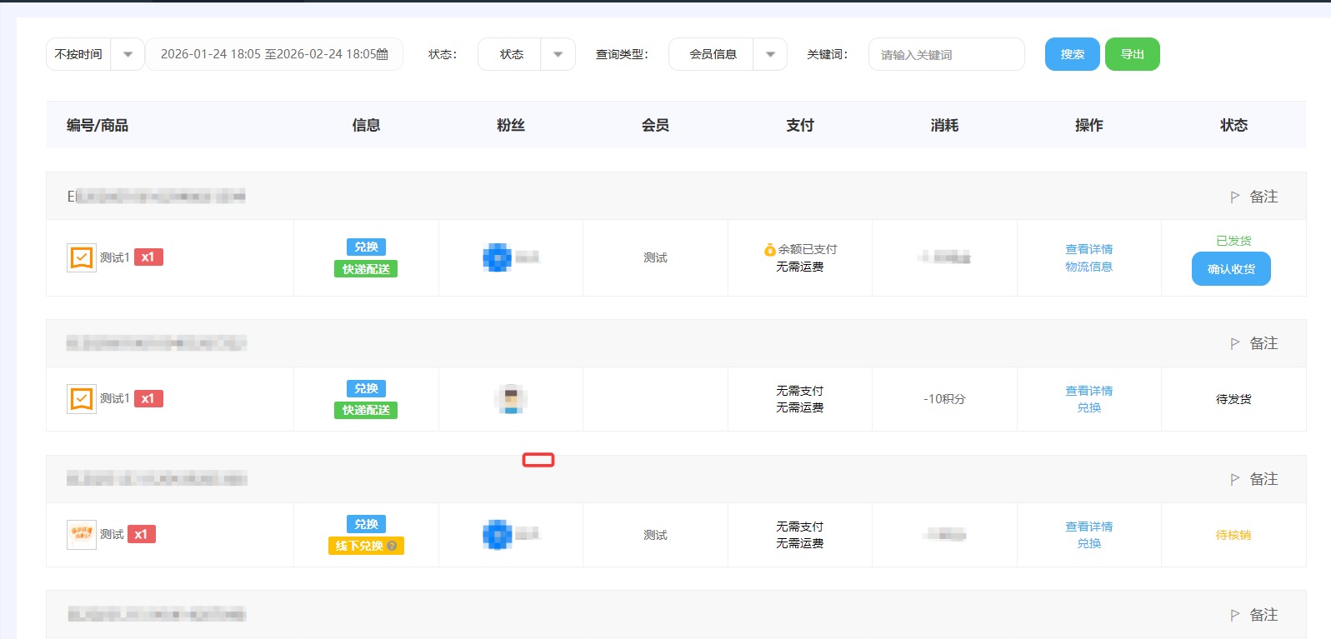The width and height of the screenshot is (1331, 639).
Task: Click the 余额已支付 payment text
Action: click(808, 249)
